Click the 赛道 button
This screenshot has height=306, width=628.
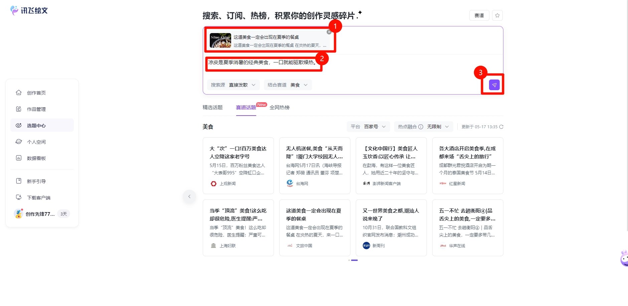[x=479, y=15]
